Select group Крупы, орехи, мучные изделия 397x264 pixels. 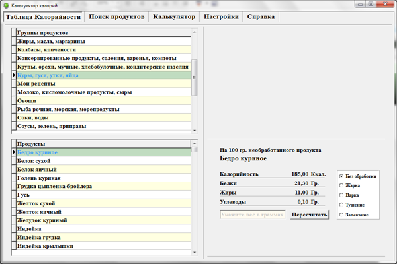coord(104,67)
